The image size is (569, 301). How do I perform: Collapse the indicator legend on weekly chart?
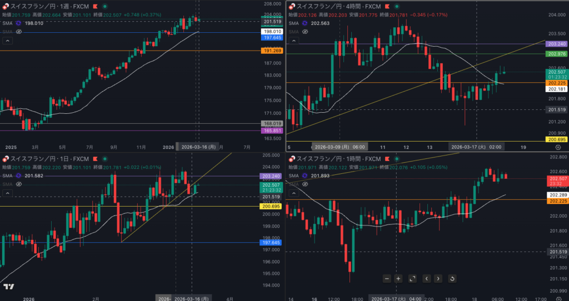[7, 41]
